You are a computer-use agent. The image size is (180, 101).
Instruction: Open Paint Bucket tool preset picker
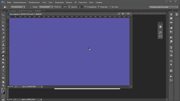pos(6,7)
